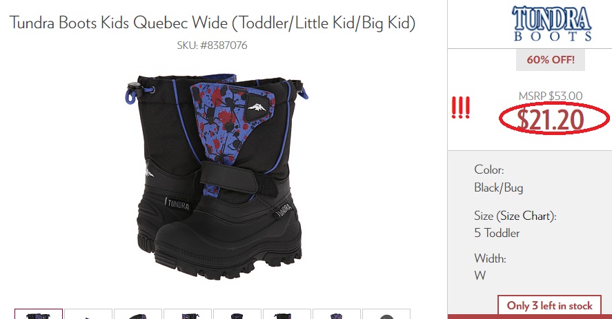Click the last thumbnail with round icon
This screenshot has width=612, height=319.
pos(386,314)
